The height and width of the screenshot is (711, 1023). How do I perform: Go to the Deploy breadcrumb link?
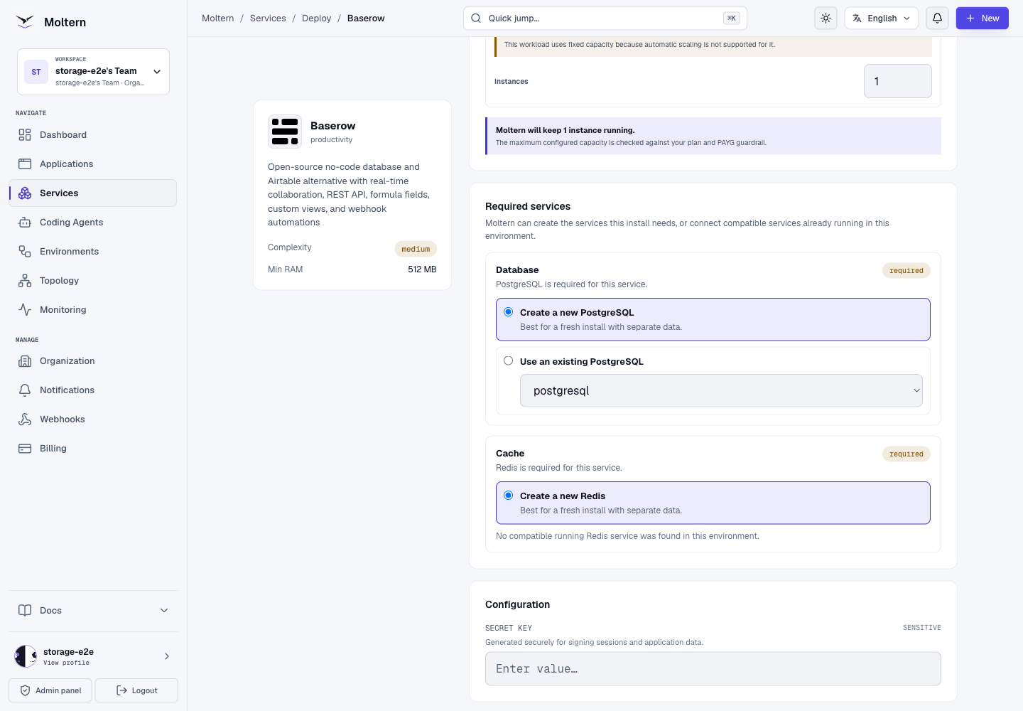(x=317, y=18)
